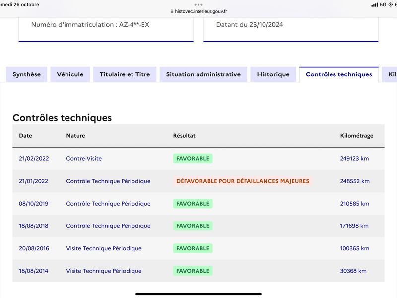
Task: Select the date 18/08/2014
Action: 33,271
